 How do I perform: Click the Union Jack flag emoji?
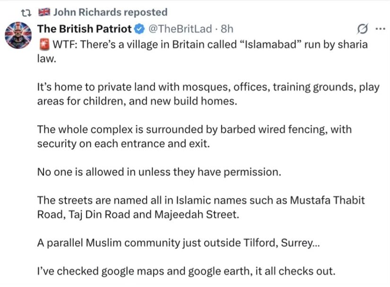coord(44,12)
